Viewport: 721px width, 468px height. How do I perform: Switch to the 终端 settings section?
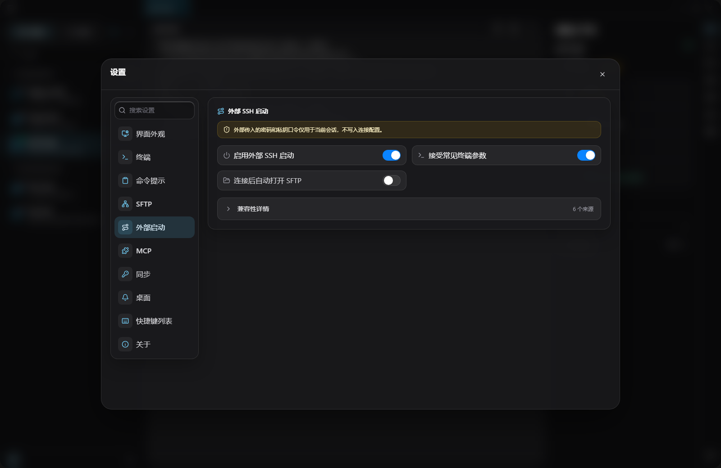pyautogui.click(x=155, y=157)
